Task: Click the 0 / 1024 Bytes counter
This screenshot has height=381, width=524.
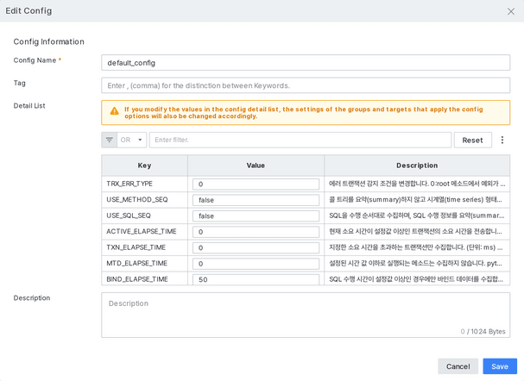Action: [483, 332]
